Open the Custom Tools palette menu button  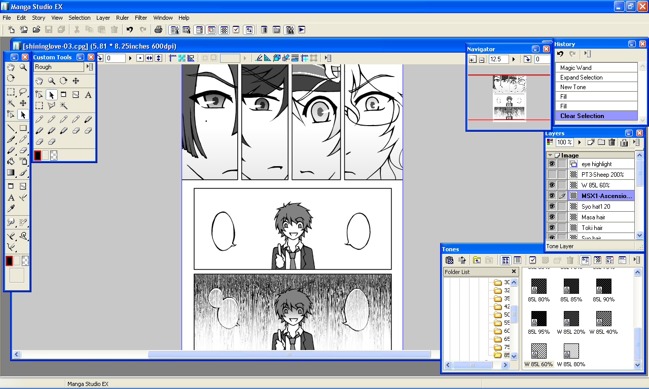tap(90, 67)
